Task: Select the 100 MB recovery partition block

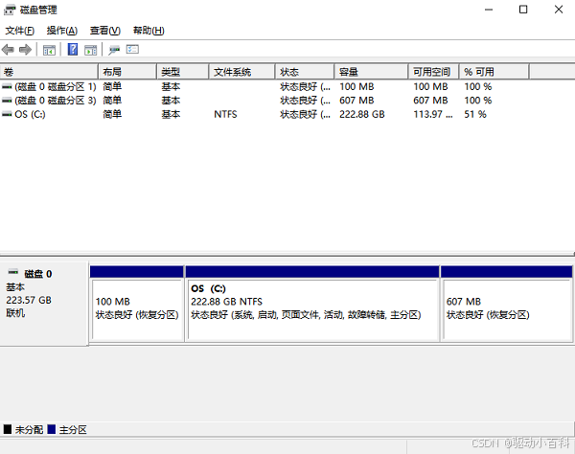Action: pos(137,305)
